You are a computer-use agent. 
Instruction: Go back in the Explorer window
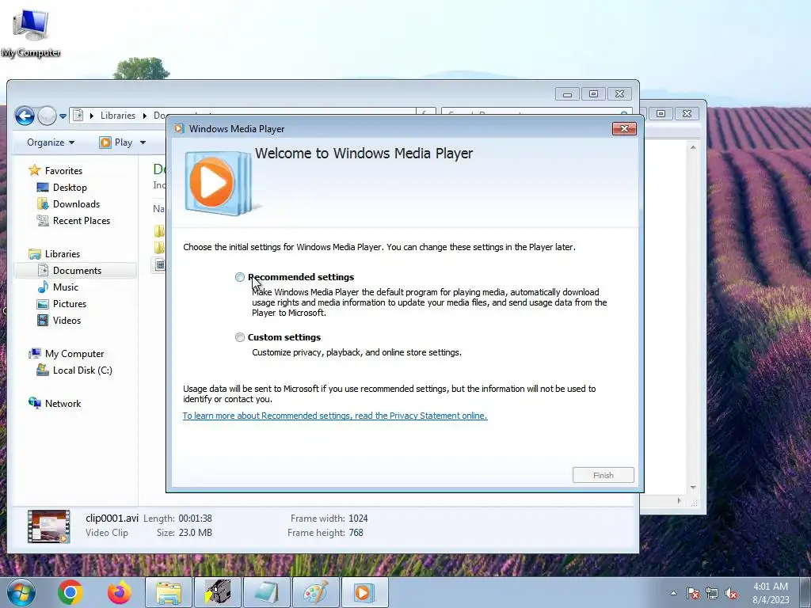click(25, 116)
